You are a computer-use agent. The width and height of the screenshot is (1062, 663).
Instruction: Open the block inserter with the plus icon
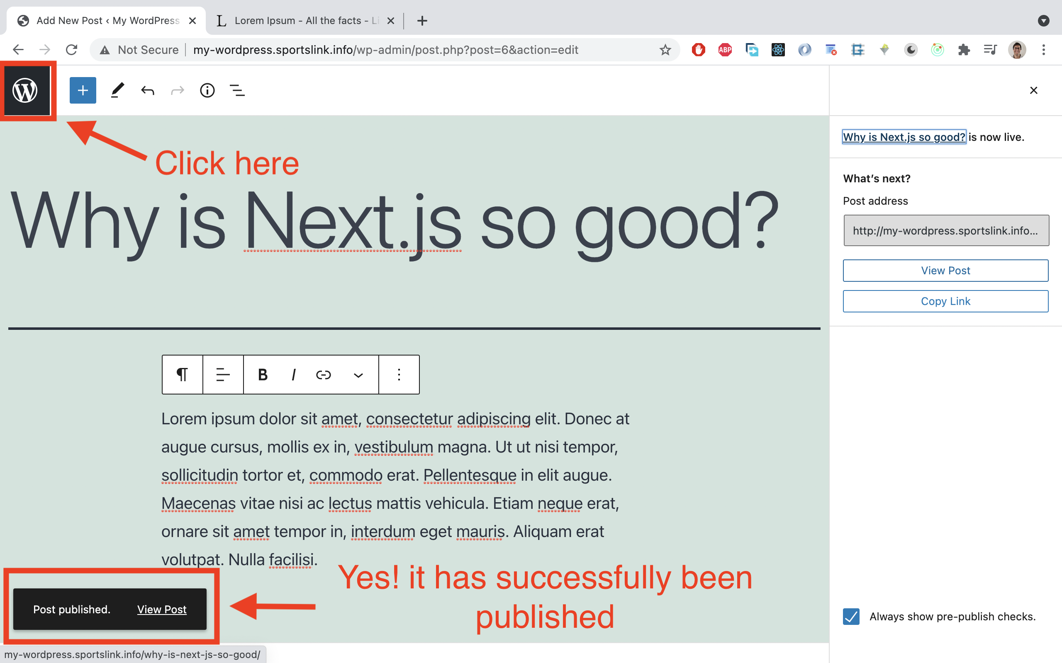[83, 90]
